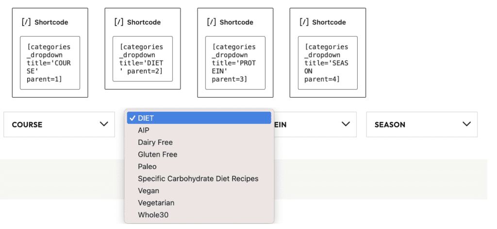Viewport: 497px width, 229px height.
Task: Expand the SEASON dropdown
Action: point(422,124)
